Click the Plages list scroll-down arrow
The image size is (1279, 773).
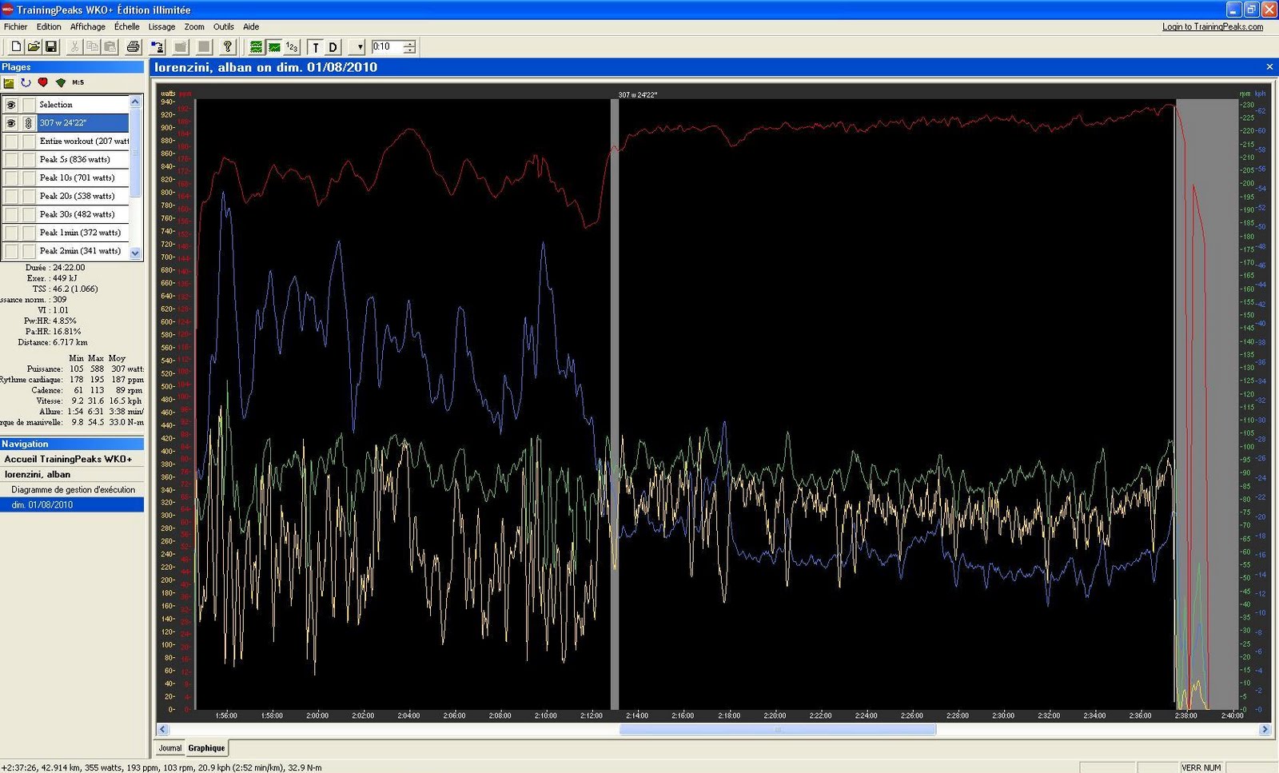(135, 253)
